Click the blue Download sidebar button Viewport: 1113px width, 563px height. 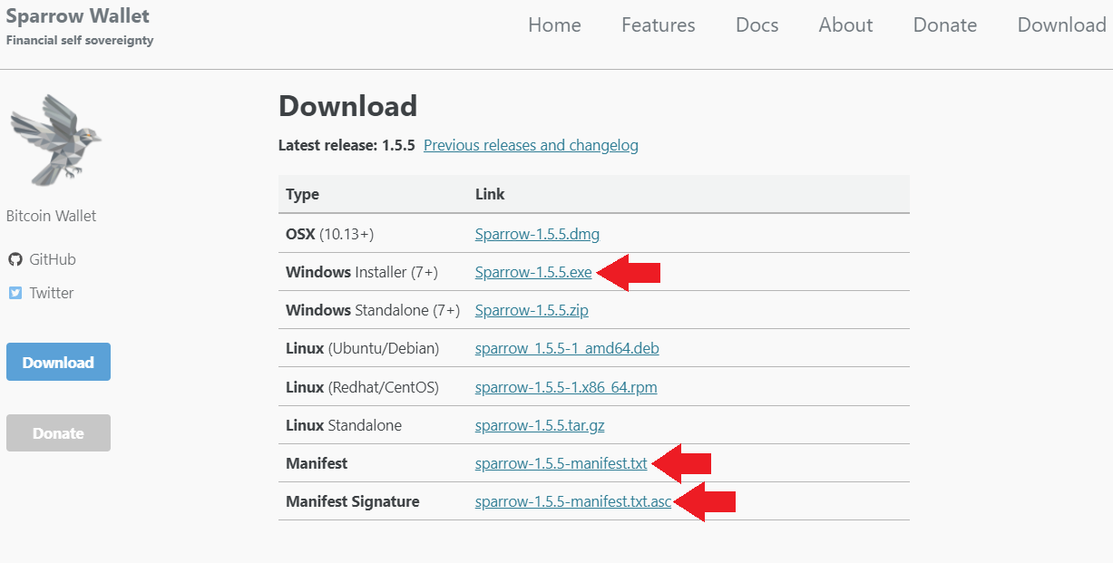click(58, 362)
